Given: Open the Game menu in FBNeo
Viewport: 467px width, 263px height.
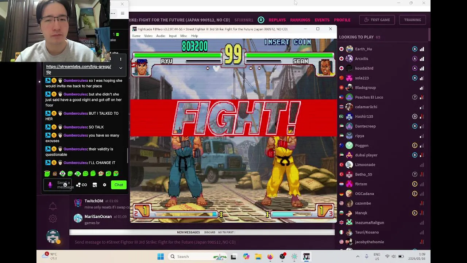Looking at the screenshot, I should [136, 36].
